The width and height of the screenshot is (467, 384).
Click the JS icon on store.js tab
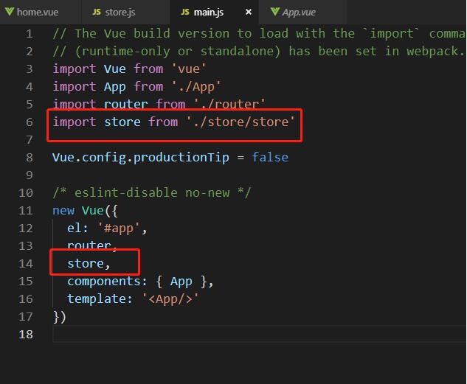click(97, 12)
